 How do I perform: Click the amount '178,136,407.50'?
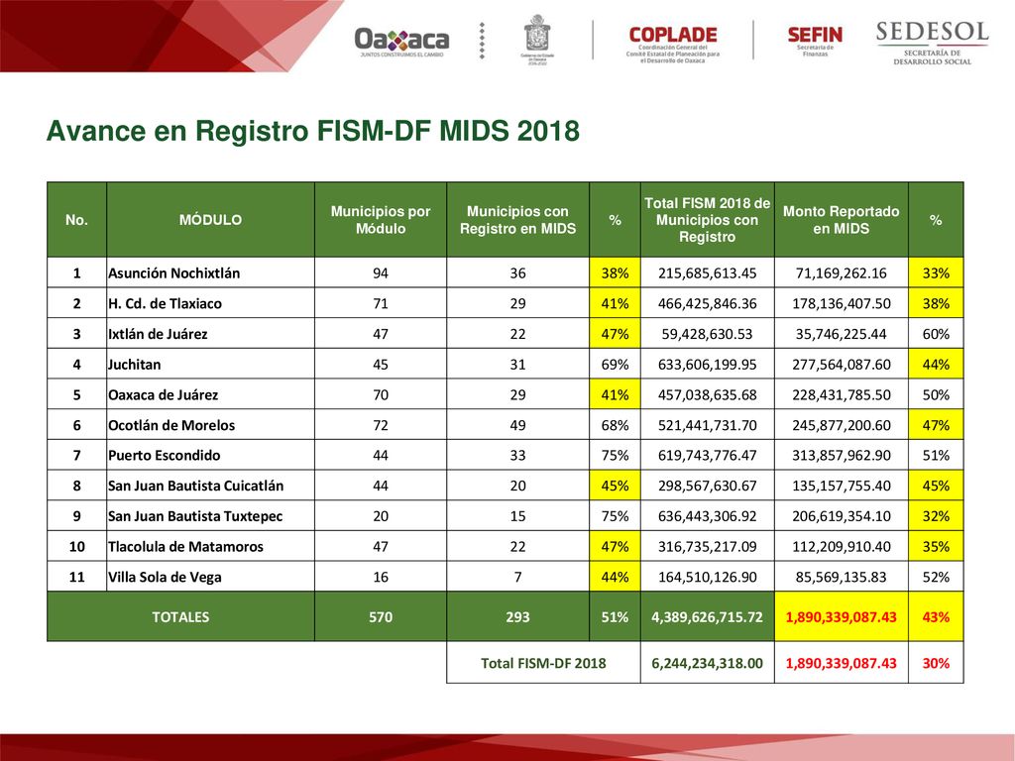(841, 303)
